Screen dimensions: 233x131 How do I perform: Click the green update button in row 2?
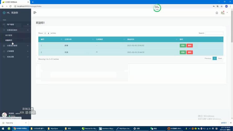click(x=183, y=52)
